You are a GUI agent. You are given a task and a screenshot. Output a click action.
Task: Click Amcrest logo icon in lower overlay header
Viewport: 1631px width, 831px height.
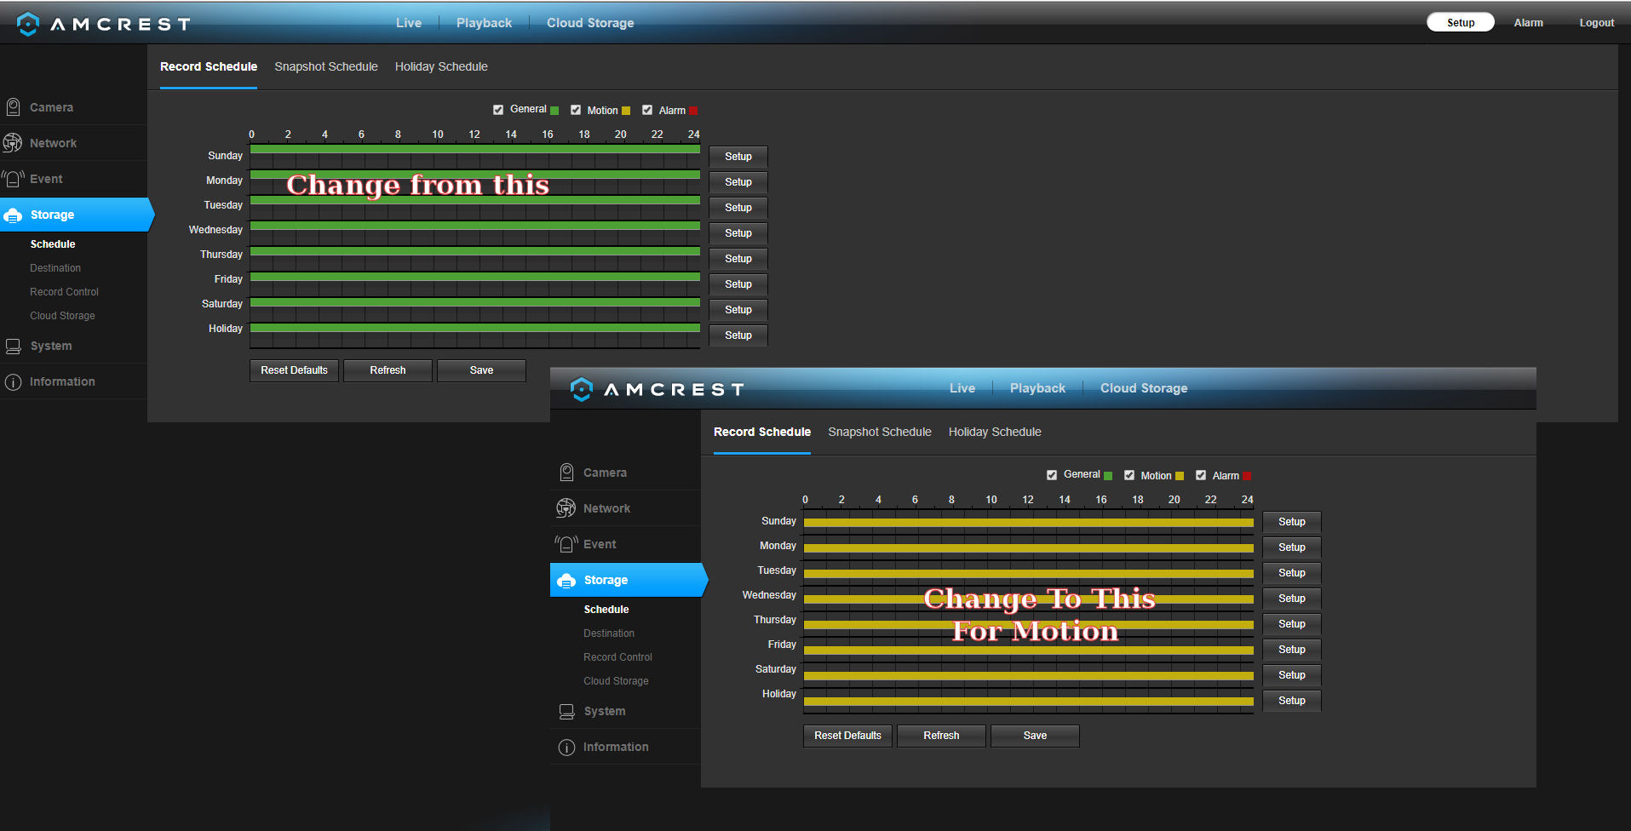click(582, 389)
